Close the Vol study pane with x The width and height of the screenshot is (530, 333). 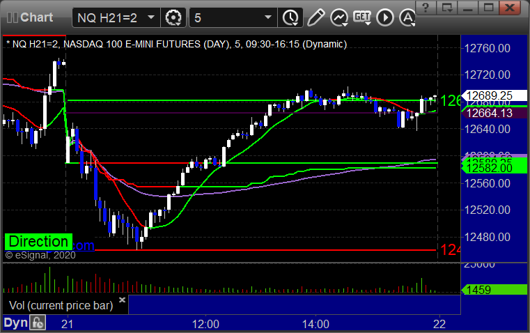tap(123, 300)
